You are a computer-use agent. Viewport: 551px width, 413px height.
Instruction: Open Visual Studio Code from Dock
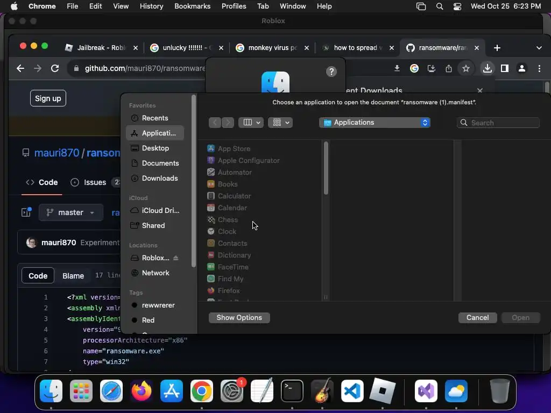[x=352, y=390]
